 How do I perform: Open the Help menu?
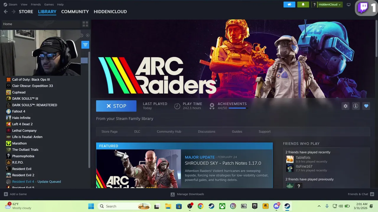tap(60, 4)
